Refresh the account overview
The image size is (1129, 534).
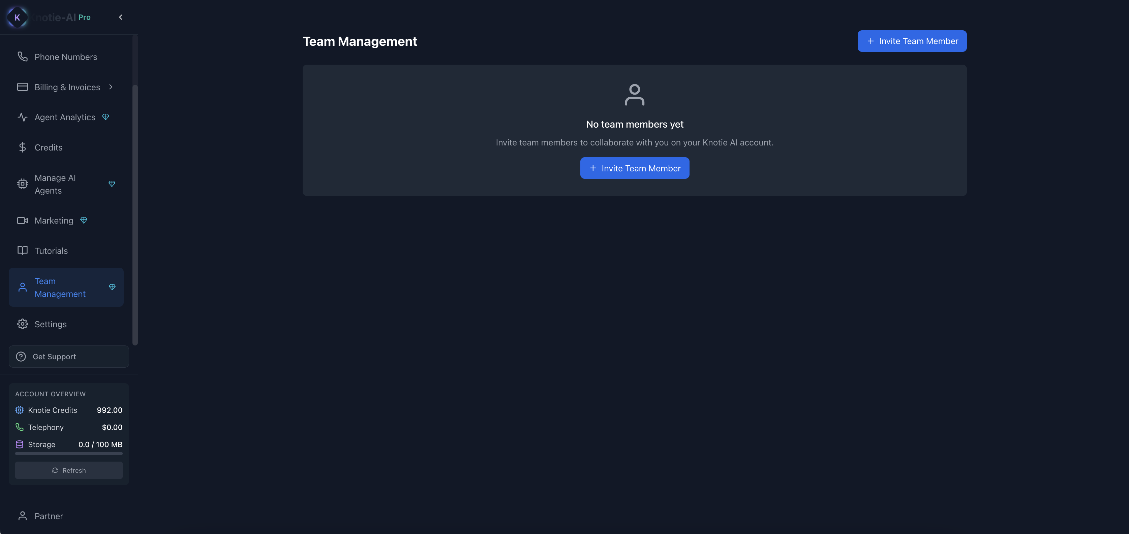pos(69,471)
